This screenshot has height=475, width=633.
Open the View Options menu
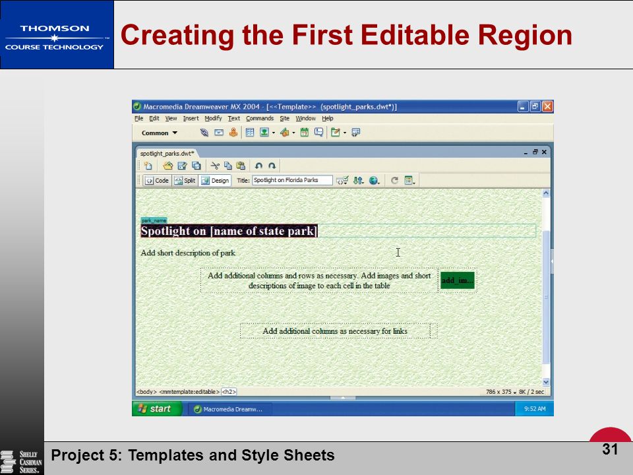(409, 181)
